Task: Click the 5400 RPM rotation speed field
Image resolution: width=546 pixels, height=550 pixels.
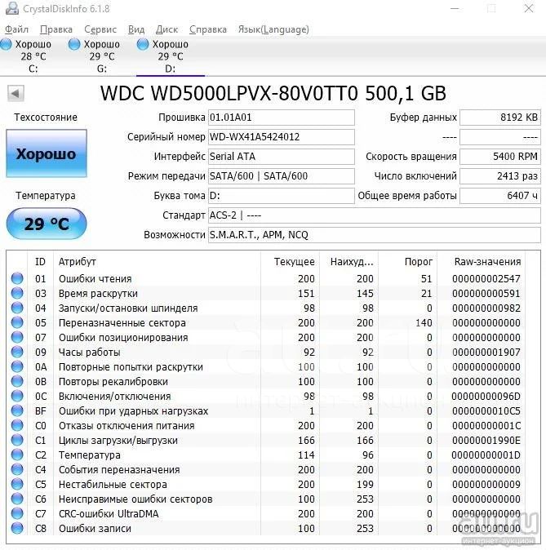Action: [x=500, y=157]
